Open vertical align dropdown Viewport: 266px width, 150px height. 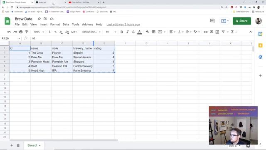click(x=180, y=32)
